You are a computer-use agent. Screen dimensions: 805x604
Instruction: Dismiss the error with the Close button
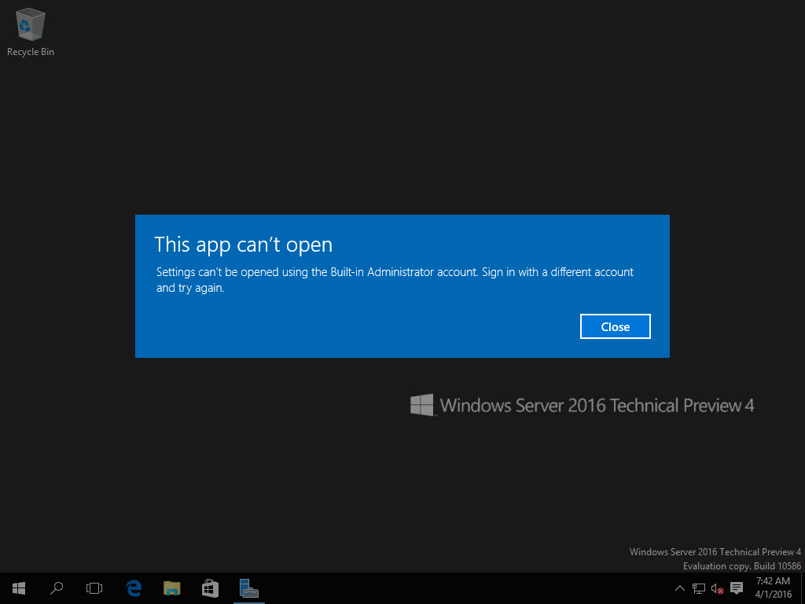coord(615,326)
